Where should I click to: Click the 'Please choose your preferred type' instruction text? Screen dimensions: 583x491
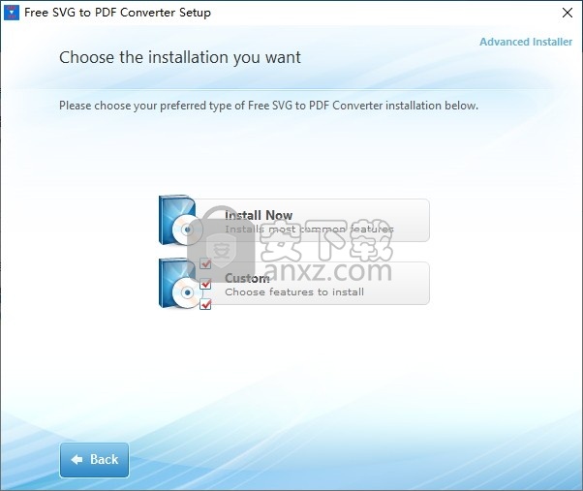pyautogui.click(x=268, y=106)
